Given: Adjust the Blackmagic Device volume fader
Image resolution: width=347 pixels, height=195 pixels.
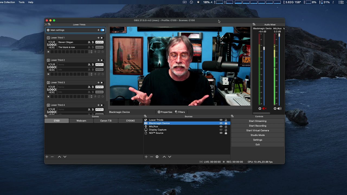Looking at the screenshot, I should tap(264, 48).
